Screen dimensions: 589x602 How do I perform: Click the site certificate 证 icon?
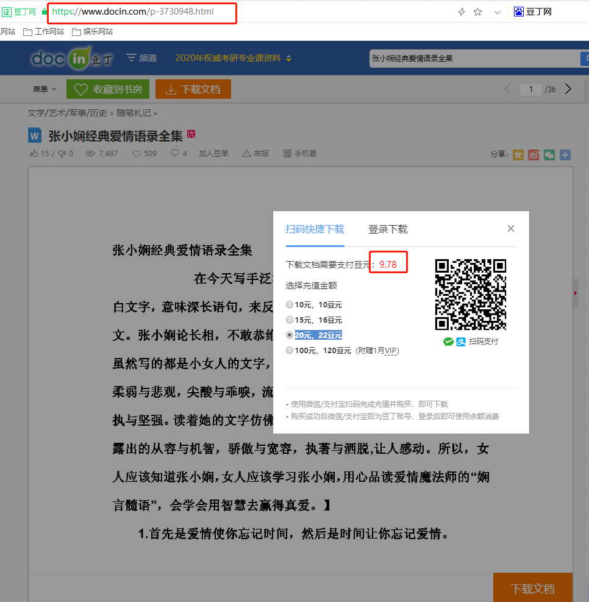coord(7,12)
